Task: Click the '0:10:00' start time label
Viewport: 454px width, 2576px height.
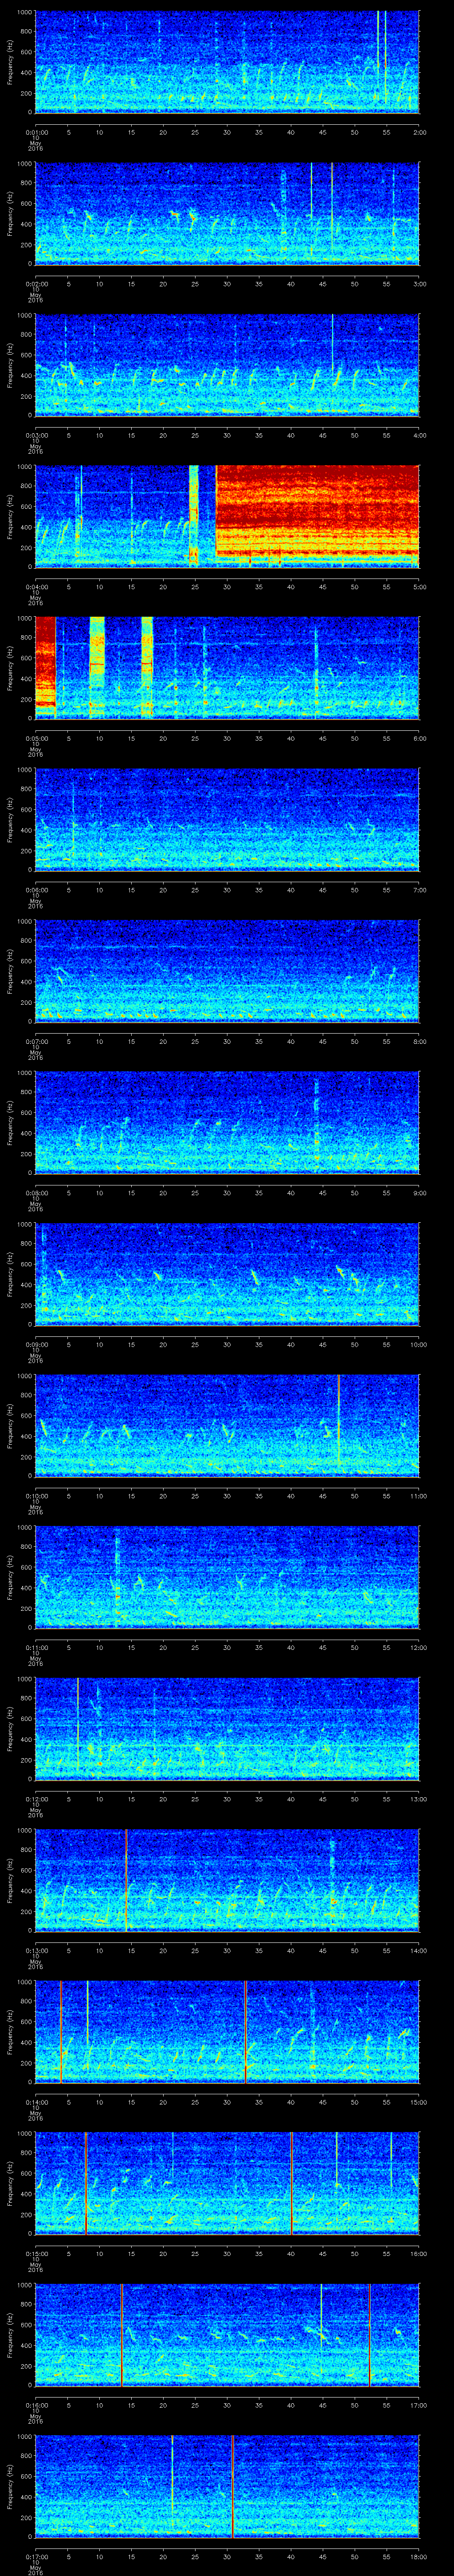Action: (x=36, y=1496)
